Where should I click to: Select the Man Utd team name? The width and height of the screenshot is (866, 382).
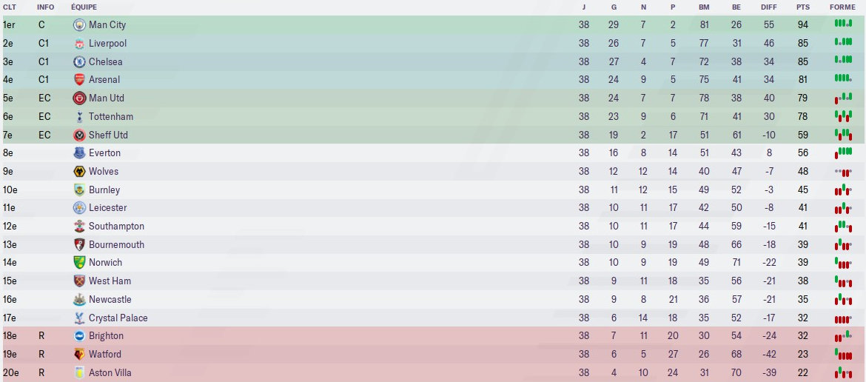107,98
